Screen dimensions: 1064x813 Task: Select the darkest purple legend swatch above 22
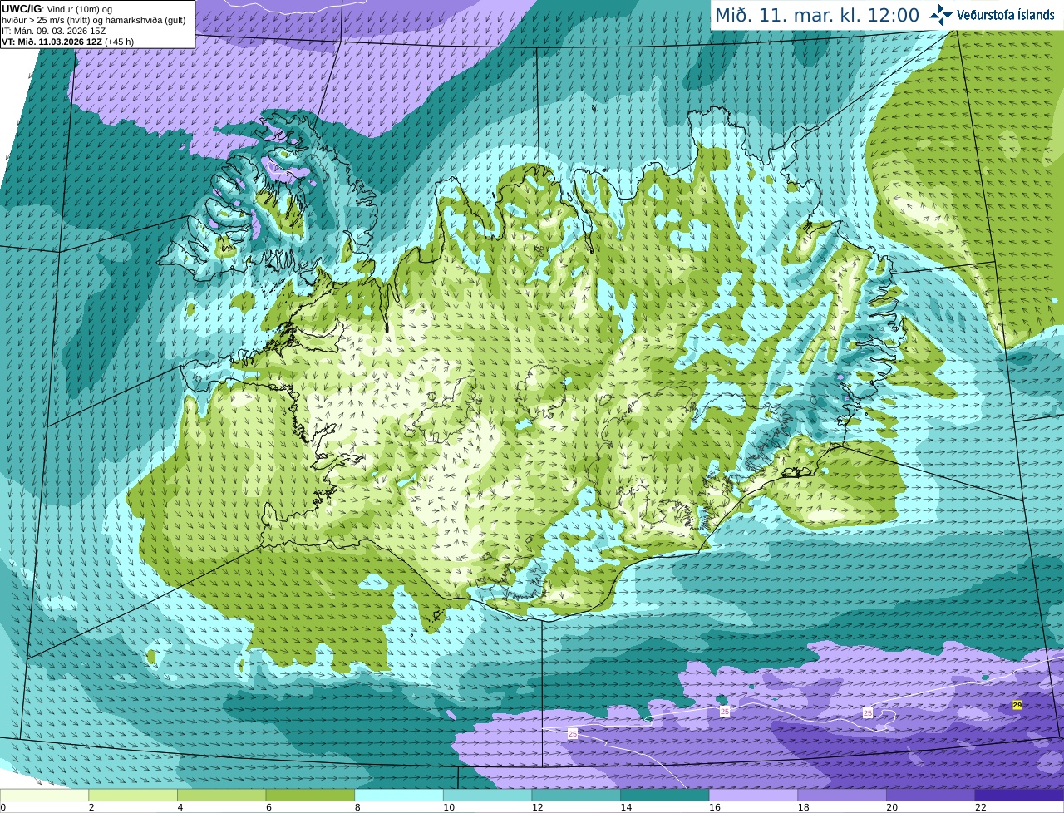pyautogui.click(x=1020, y=795)
